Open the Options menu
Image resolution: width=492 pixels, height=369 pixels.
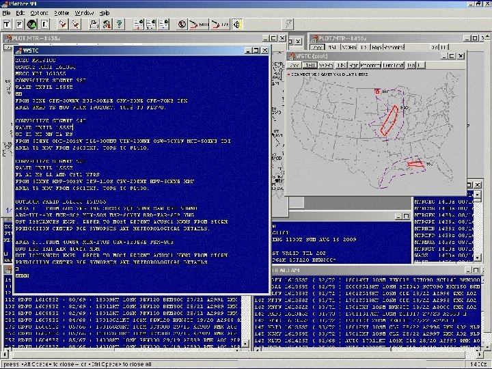(39, 13)
